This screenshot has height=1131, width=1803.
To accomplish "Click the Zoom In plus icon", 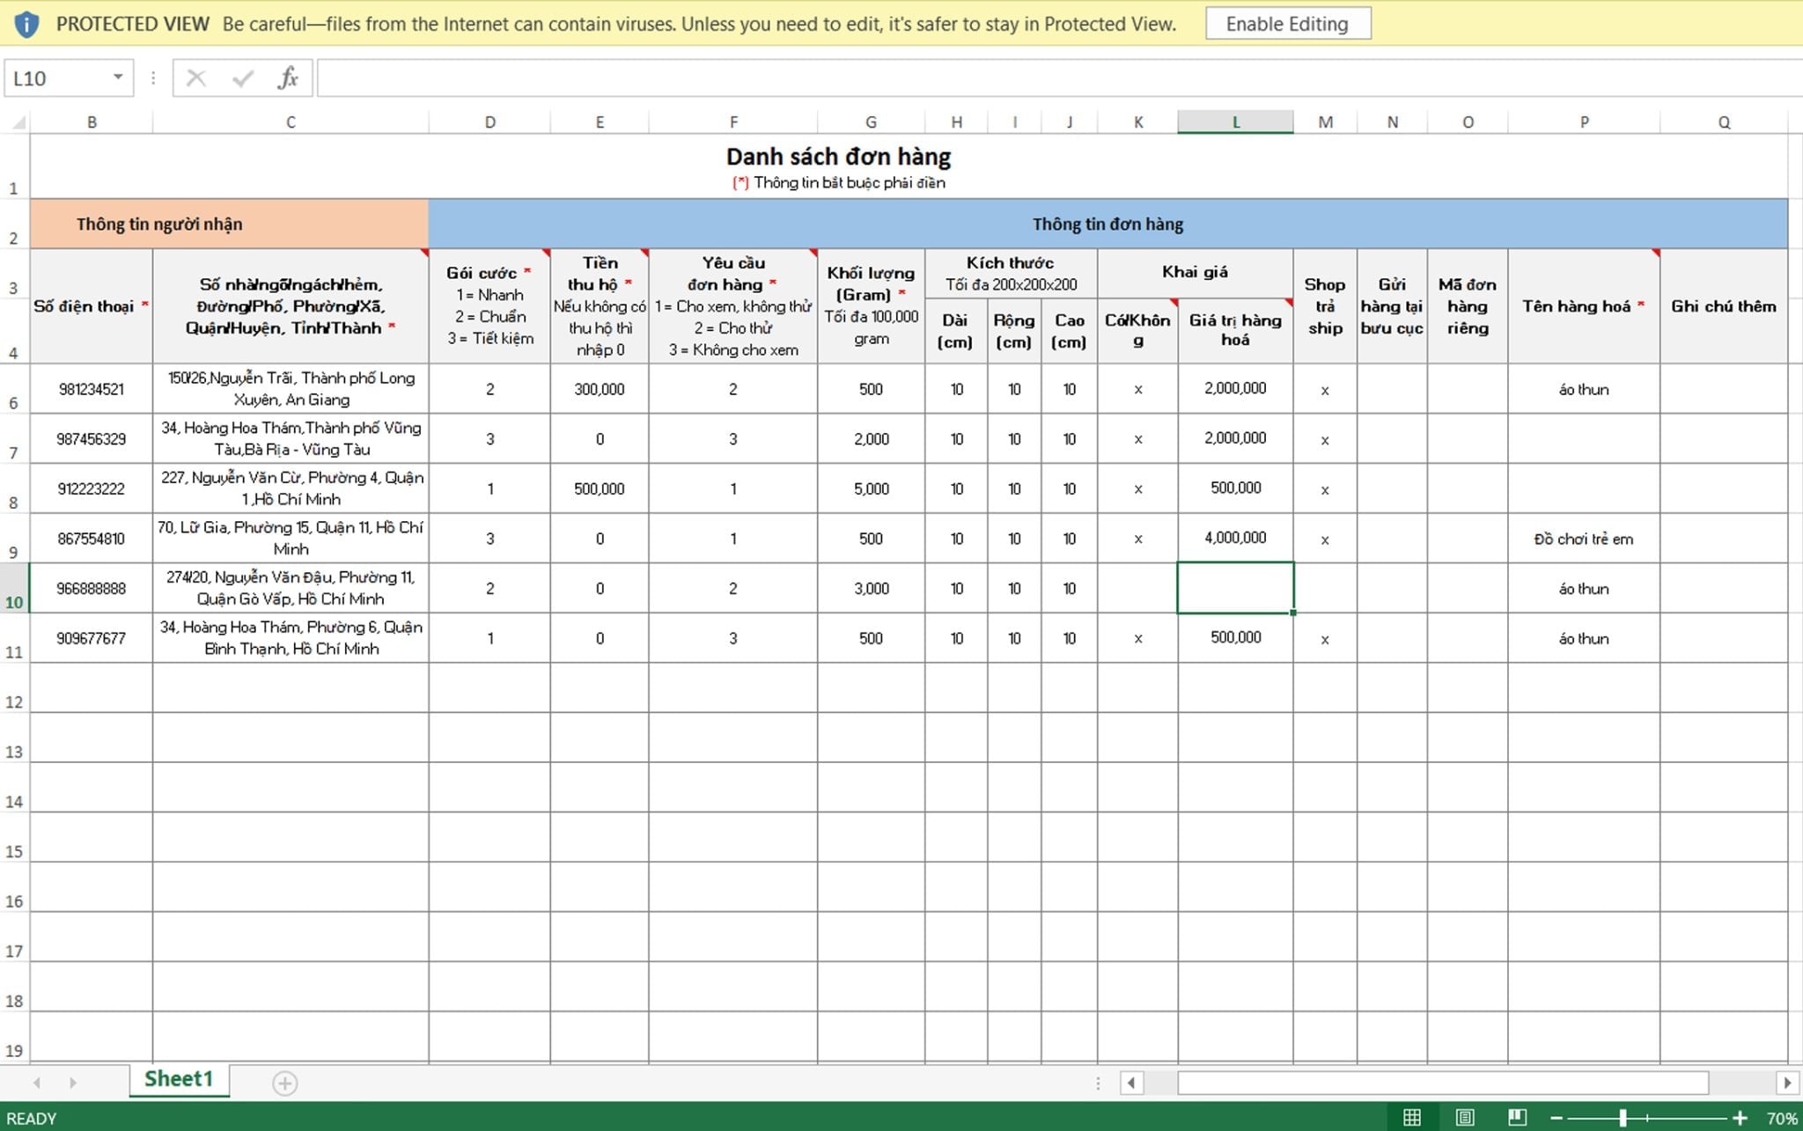I will 1739,1118.
